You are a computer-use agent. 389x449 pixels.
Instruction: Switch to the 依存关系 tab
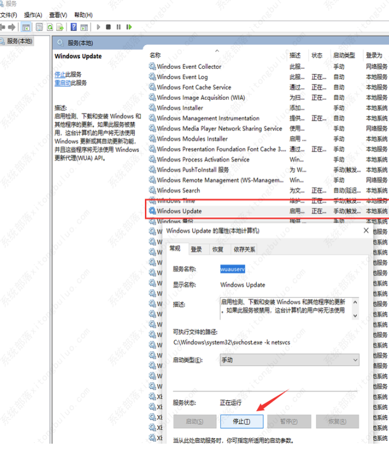point(244,249)
